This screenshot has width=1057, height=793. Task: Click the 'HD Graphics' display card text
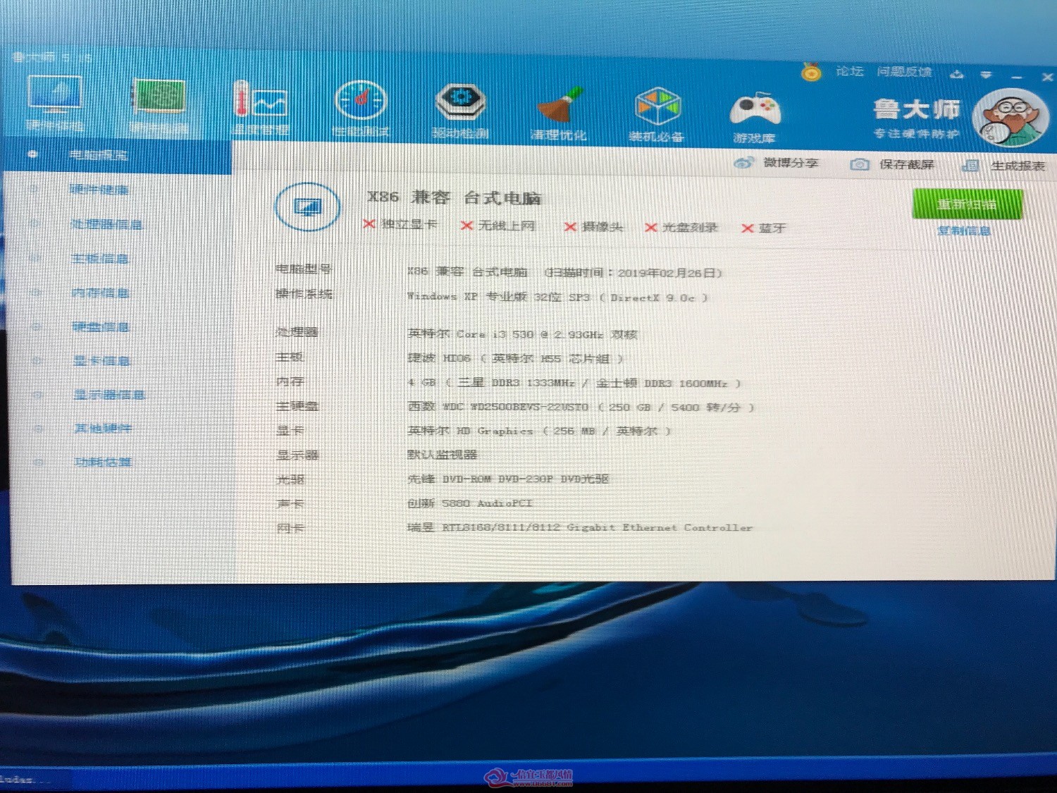click(x=495, y=431)
